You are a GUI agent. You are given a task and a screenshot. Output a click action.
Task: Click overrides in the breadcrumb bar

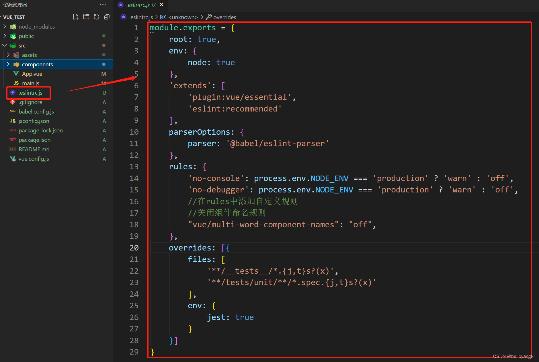[224, 17]
